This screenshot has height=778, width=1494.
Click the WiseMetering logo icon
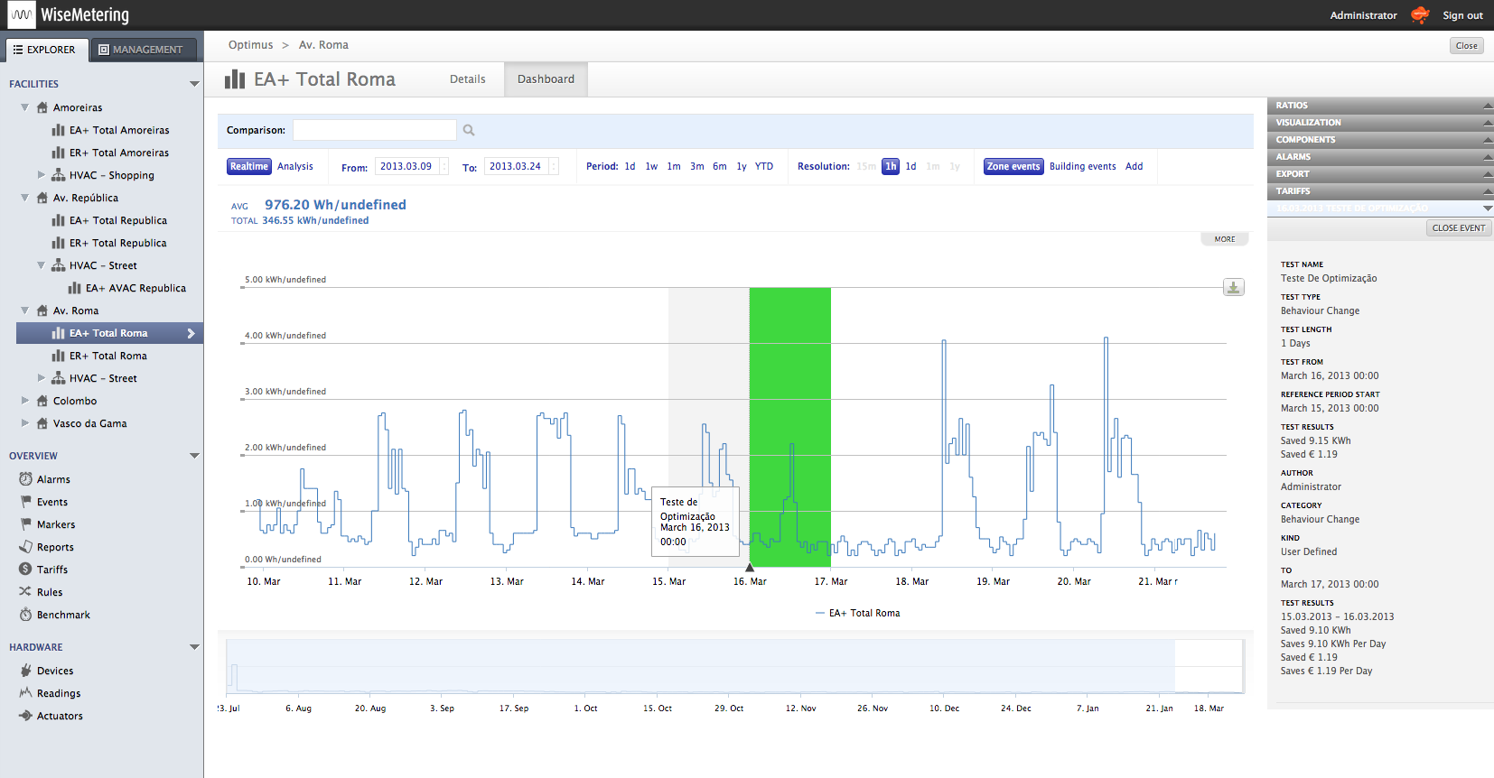[x=21, y=15]
